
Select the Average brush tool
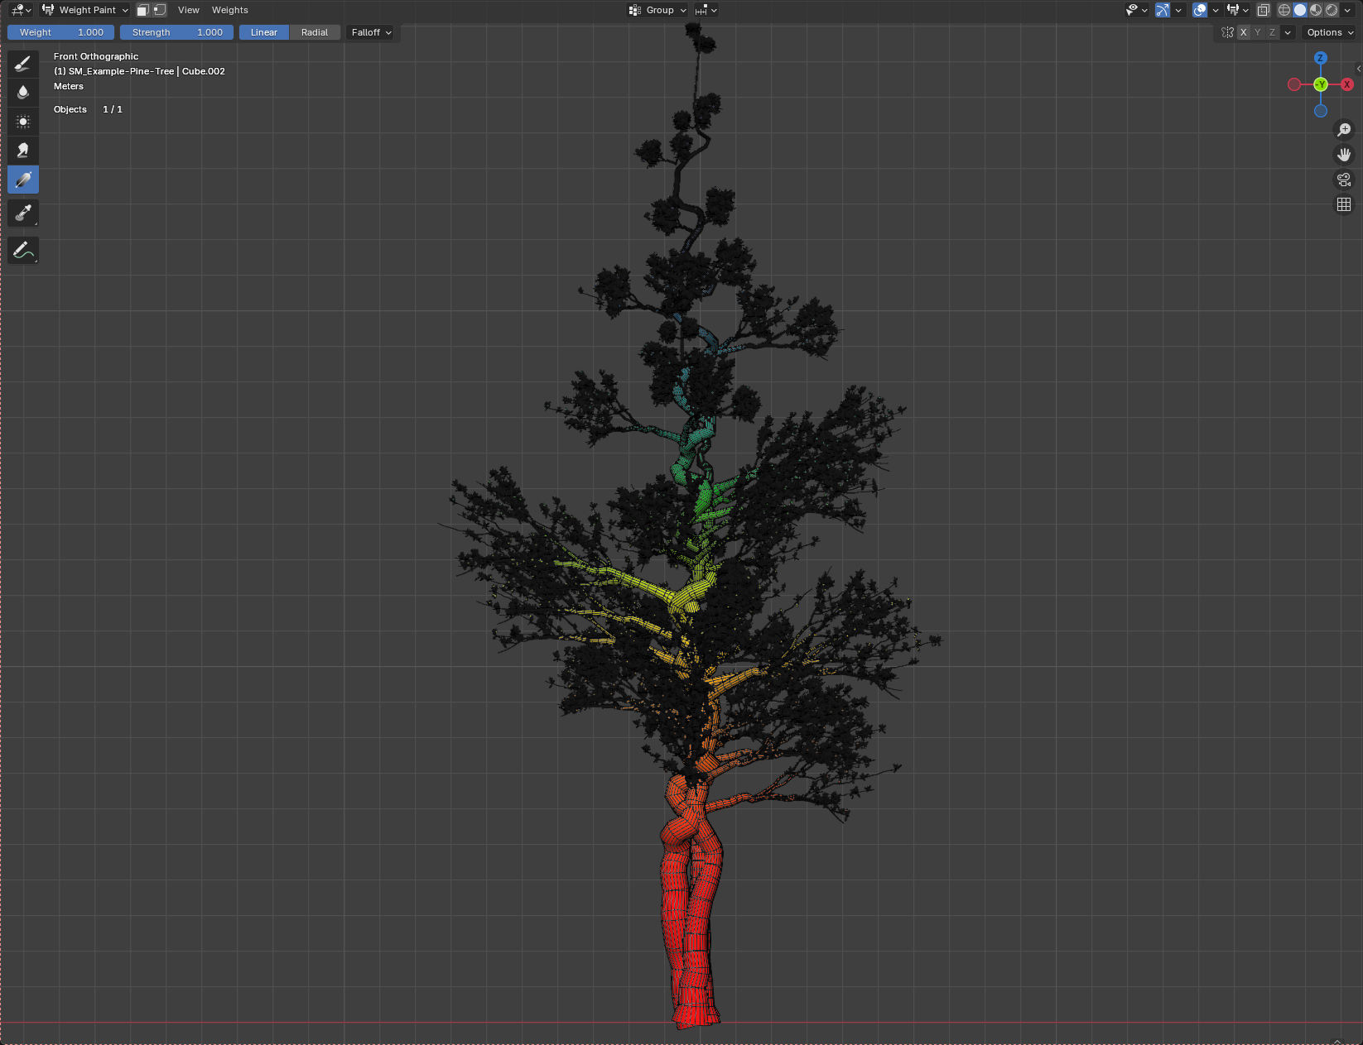[x=23, y=122]
